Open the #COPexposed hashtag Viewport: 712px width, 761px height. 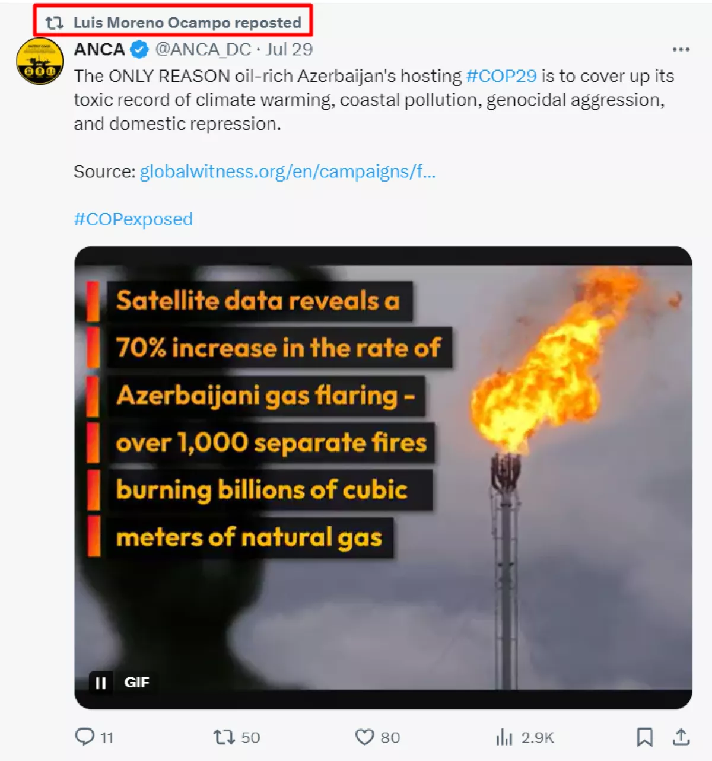pyautogui.click(x=133, y=219)
